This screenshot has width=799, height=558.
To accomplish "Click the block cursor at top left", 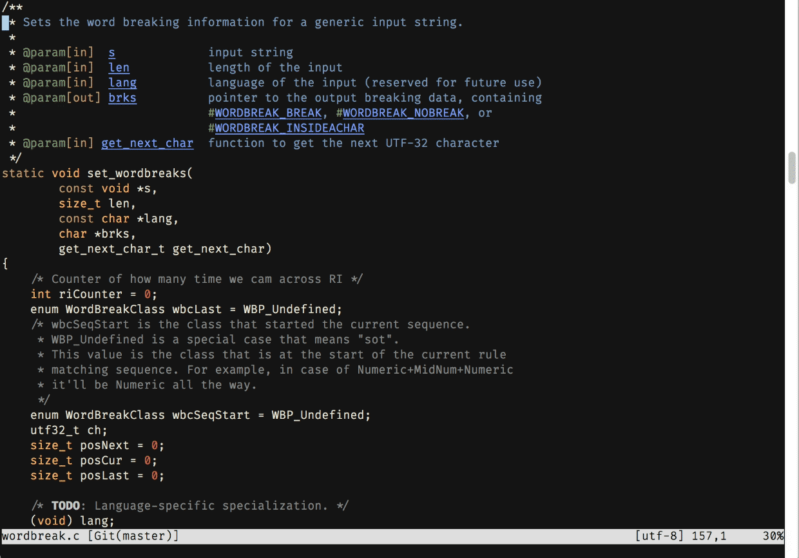I will point(5,22).
